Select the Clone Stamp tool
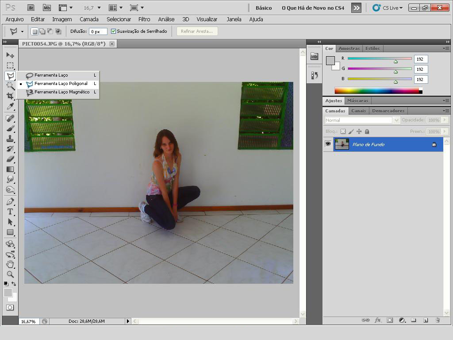This screenshot has height=340, width=453. [10, 139]
